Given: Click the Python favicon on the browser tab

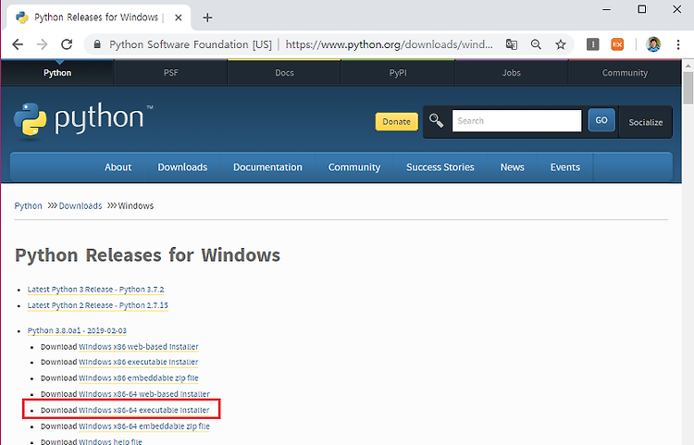Looking at the screenshot, I should pyautogui.click(x=21, y=18).
